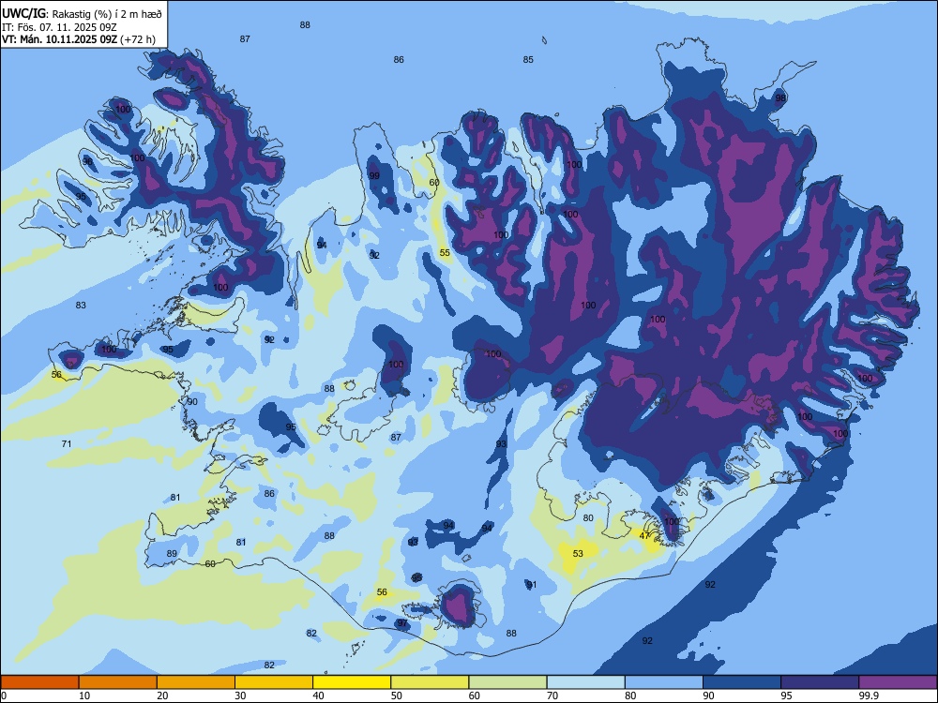The height and width of the screenshot is (703, 938).
Task: Click the humidity value 85 on the map
Action: pos(528,60)
